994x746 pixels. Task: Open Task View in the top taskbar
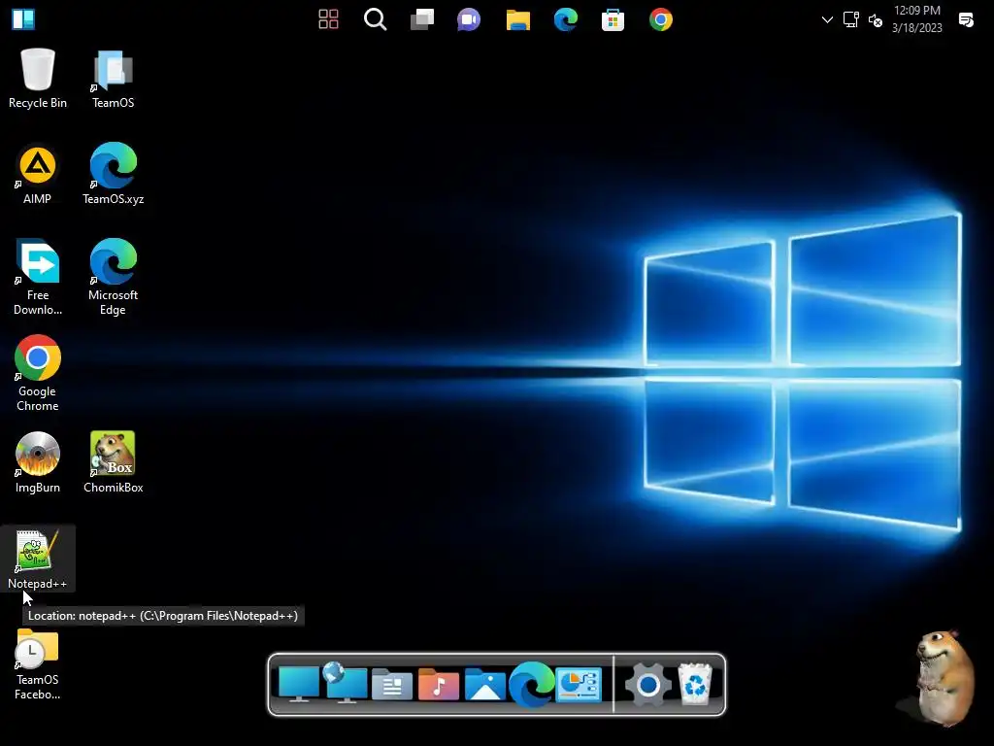pos(422,19)
